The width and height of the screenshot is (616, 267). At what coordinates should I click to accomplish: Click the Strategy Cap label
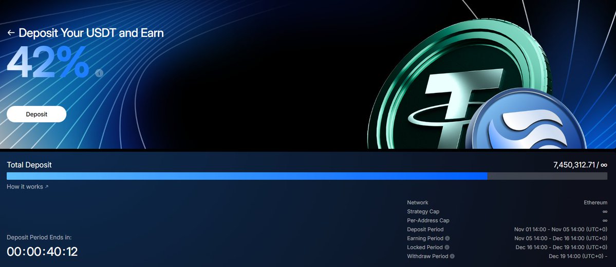(x=423, y=212)
